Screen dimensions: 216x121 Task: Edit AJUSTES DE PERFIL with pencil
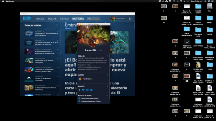coord(107,95)
